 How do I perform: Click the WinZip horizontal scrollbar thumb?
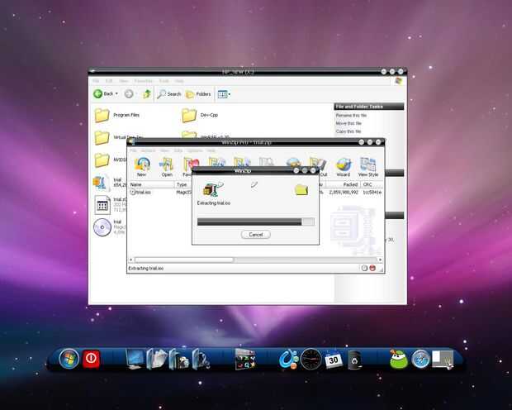point(184,260)
